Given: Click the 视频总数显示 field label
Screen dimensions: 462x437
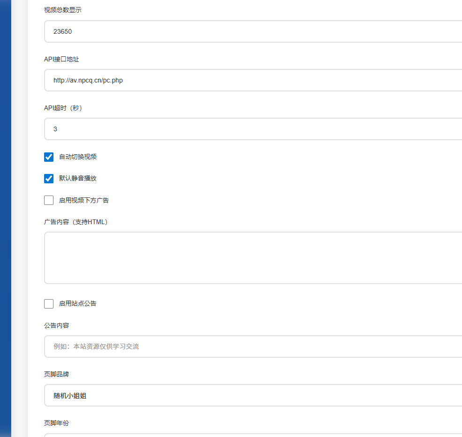Looking at the screenshot, I should [x=63, y=10].
